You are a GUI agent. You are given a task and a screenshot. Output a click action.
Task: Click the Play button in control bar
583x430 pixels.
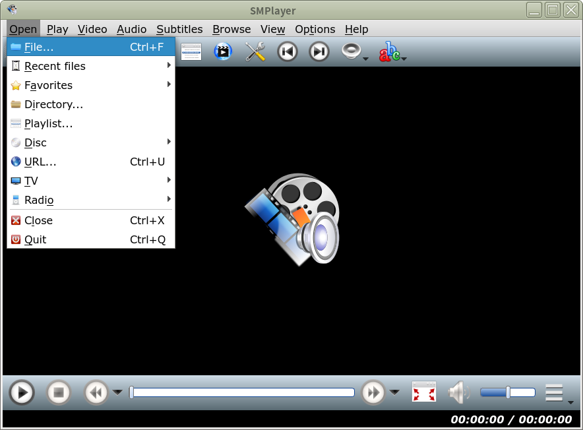coord(22,393)
